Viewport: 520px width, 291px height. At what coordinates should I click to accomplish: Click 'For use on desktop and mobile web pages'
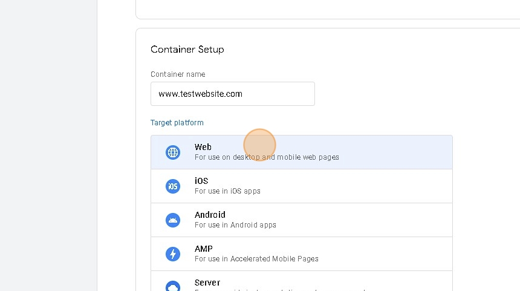click(x=267, y=157)
